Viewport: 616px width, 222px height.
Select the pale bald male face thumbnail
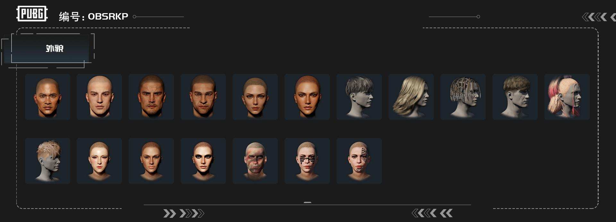coord(99,97)
